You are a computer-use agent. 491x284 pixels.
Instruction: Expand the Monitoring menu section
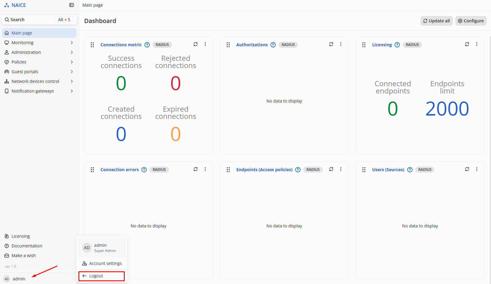point(39,43)
